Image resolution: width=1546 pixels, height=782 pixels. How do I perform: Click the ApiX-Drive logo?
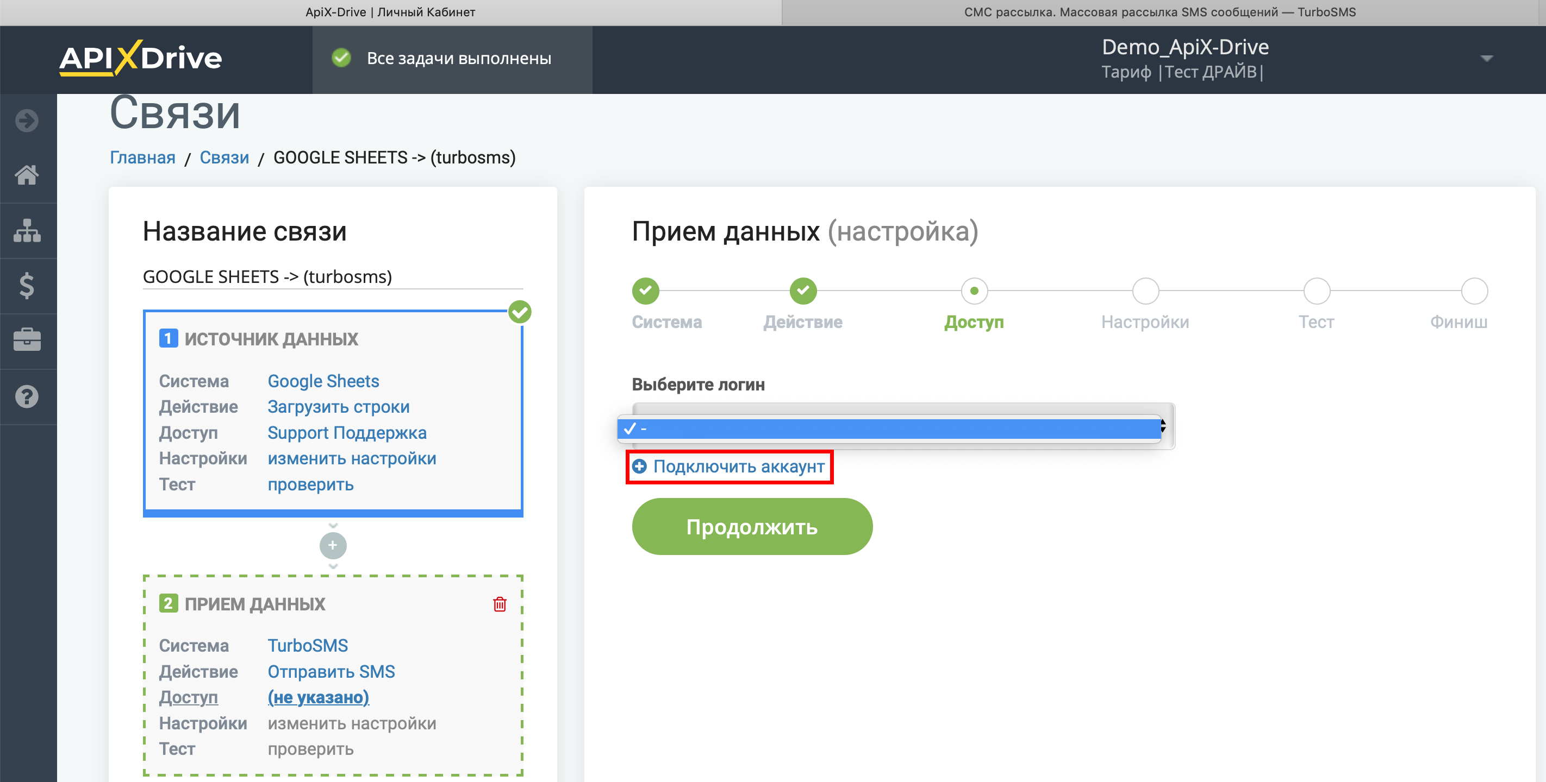(141, 58)
